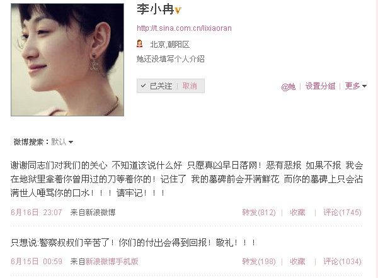Expand the 默认 search scope dropdown

coord(62,142)
